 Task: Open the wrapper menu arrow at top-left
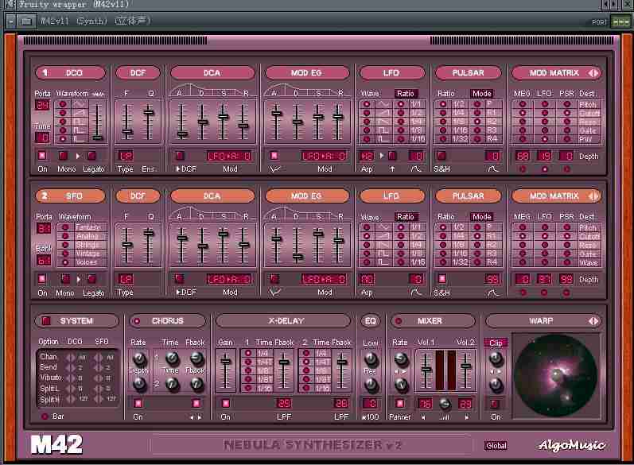click(x=10, y=21)
